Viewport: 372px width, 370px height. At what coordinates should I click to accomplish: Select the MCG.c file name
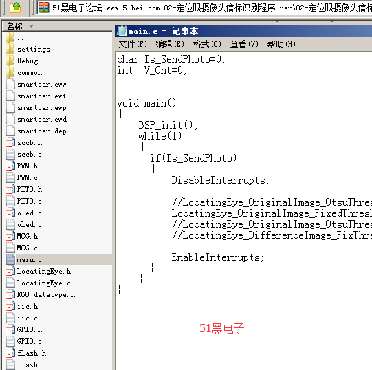pyautogui.click(x=27, y=248)
